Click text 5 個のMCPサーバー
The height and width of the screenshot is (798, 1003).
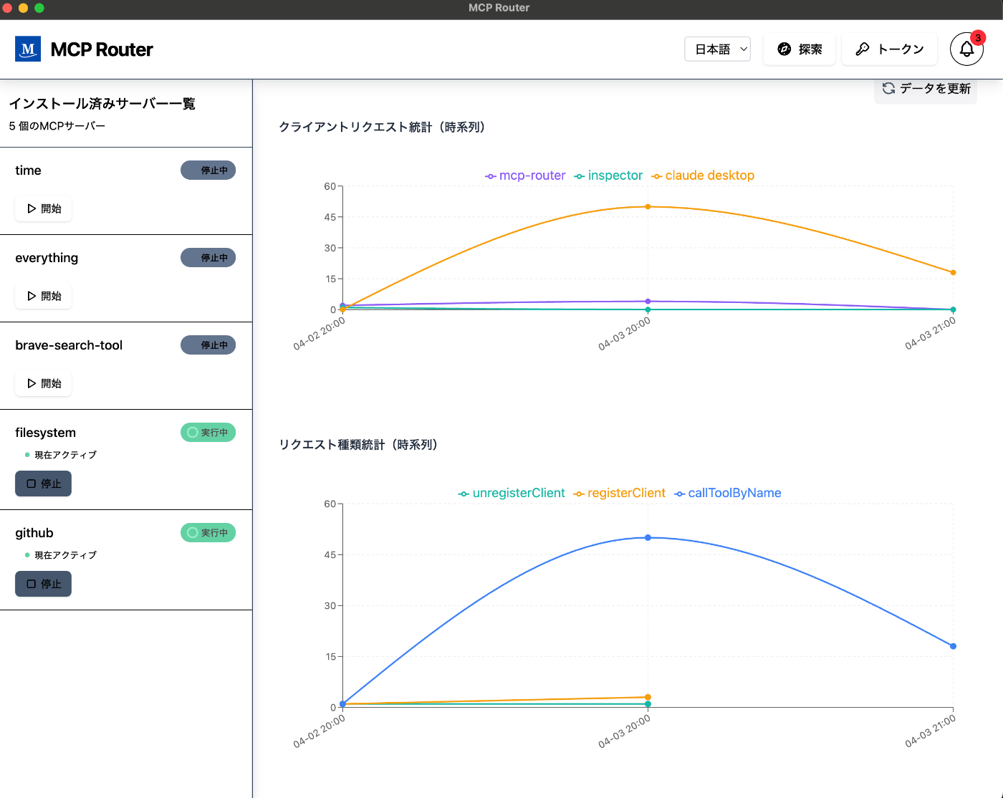(57, 126)
